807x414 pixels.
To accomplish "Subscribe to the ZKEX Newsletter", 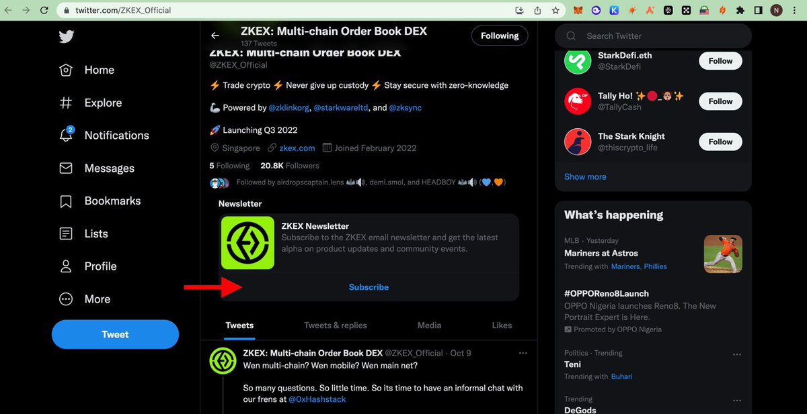I will coord(369,287).
